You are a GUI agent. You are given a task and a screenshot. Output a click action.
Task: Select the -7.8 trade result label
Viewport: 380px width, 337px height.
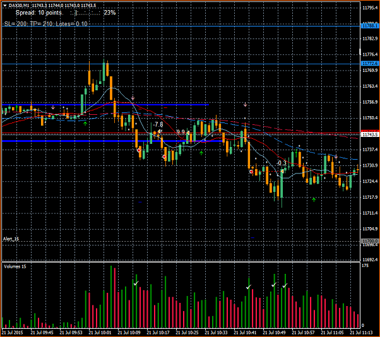158,124
